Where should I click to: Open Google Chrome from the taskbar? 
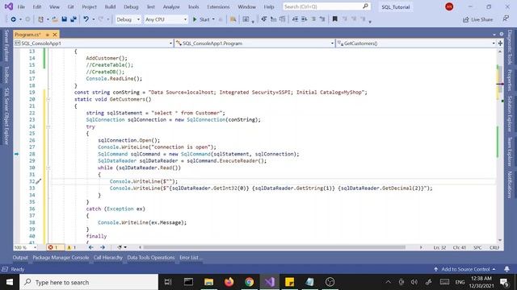(x=250, y=282)
